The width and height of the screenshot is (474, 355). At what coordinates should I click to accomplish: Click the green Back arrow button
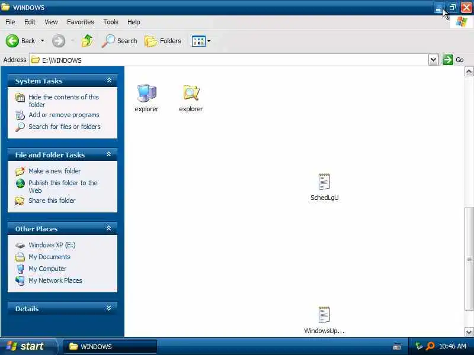pos(12,41)
